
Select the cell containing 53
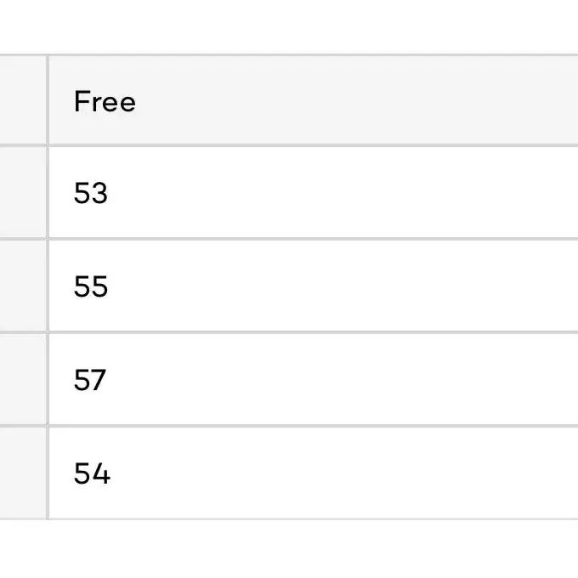click(x=314, y=192)
